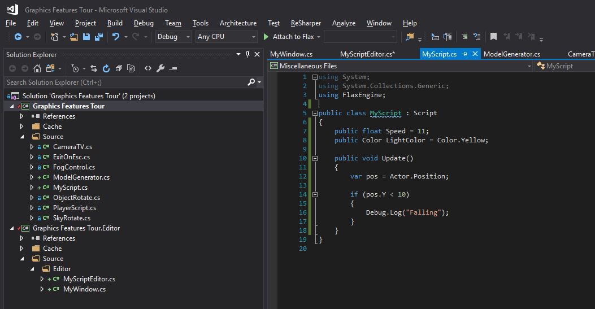Select MyScript.cs in Solution Explorer

[x=70, y=188]
